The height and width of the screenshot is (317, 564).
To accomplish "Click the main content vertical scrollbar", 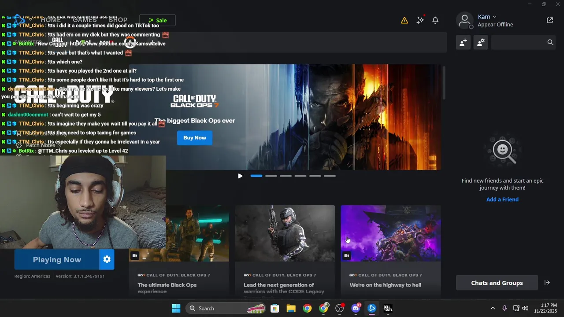I will (x=444, y=83).
